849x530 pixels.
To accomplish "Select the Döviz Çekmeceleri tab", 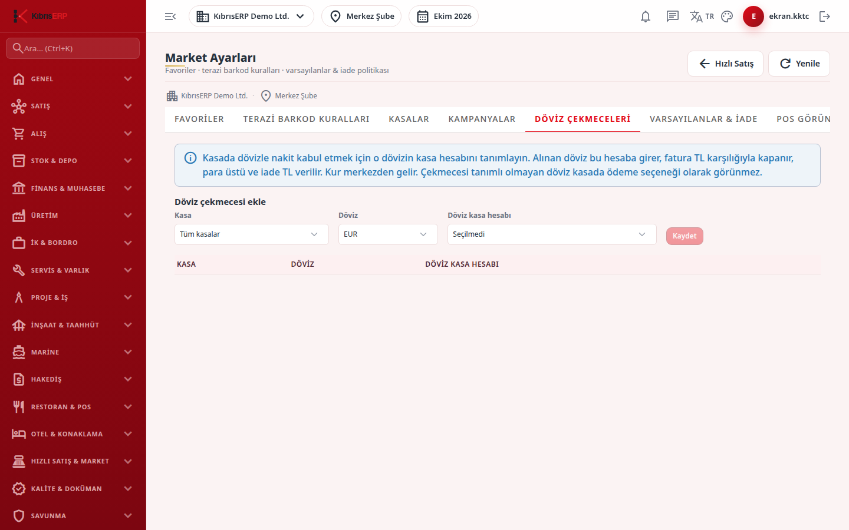I will pyautogui.click(x=583, y=119).
